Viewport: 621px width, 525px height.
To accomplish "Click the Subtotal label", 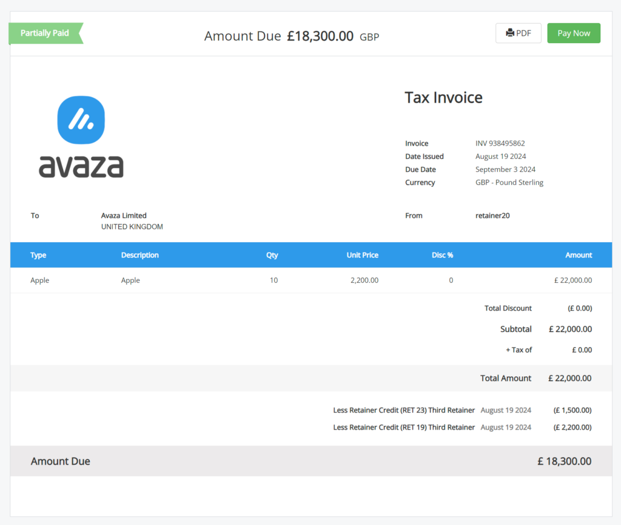I will click(515, 329).
